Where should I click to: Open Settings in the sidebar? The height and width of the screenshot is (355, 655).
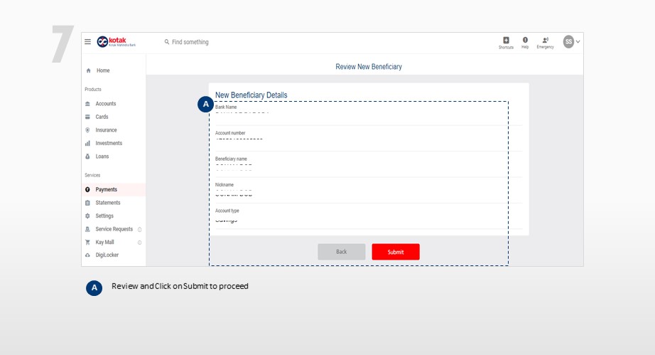pyautogui.click(x=104, y=216)
